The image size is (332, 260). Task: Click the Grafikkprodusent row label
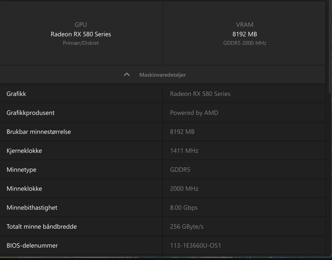coord(30,113)
